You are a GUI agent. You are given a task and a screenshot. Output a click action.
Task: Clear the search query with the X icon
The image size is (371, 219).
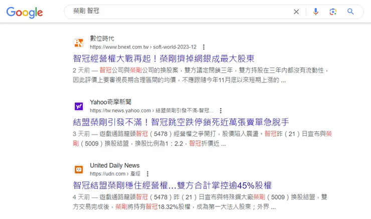(x=296, y=11)
